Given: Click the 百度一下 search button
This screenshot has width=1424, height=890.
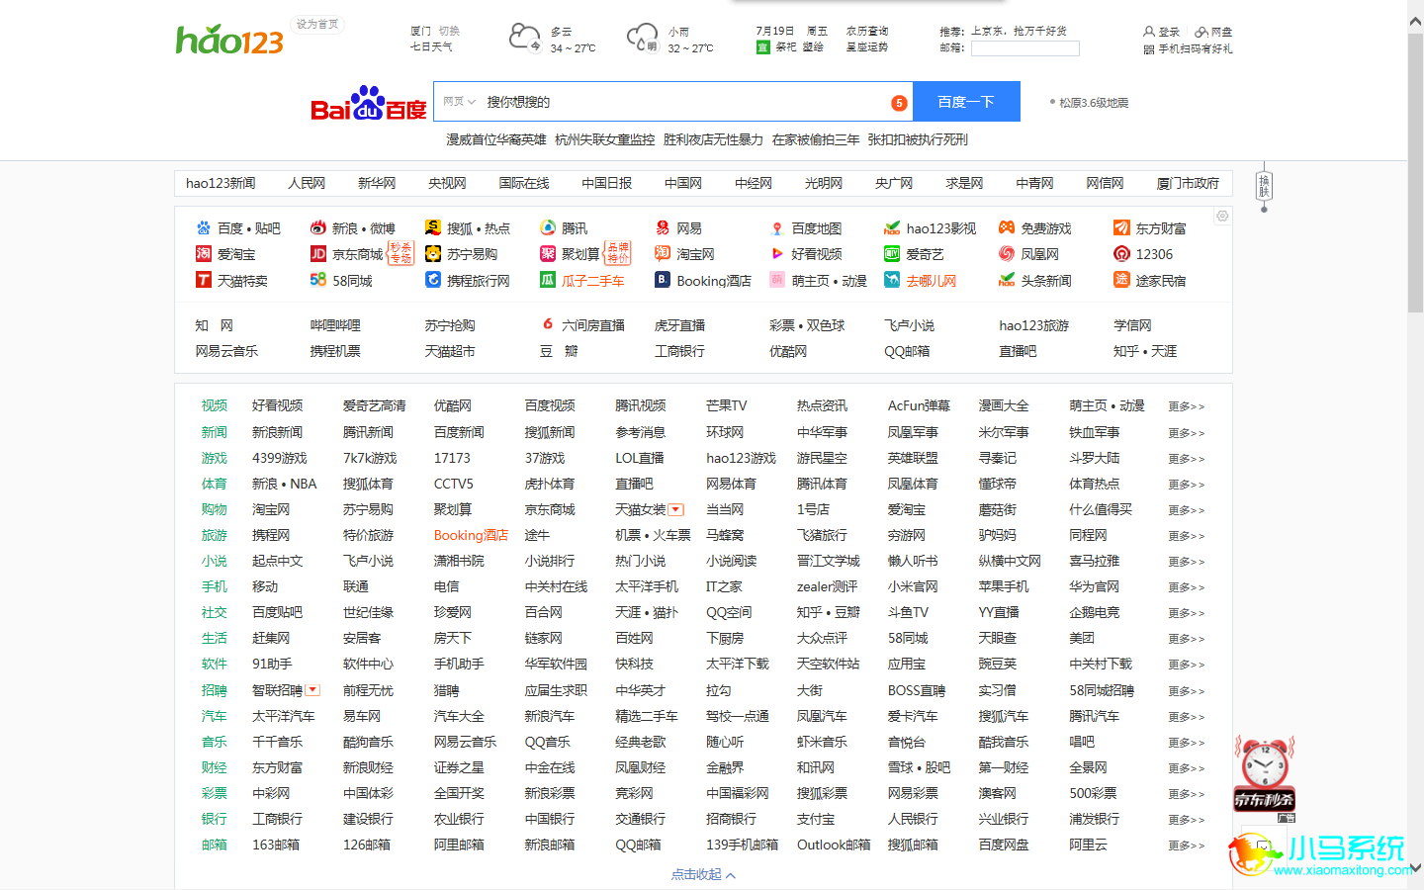Looking at the screenshot, I should click(x=966, y=102).
